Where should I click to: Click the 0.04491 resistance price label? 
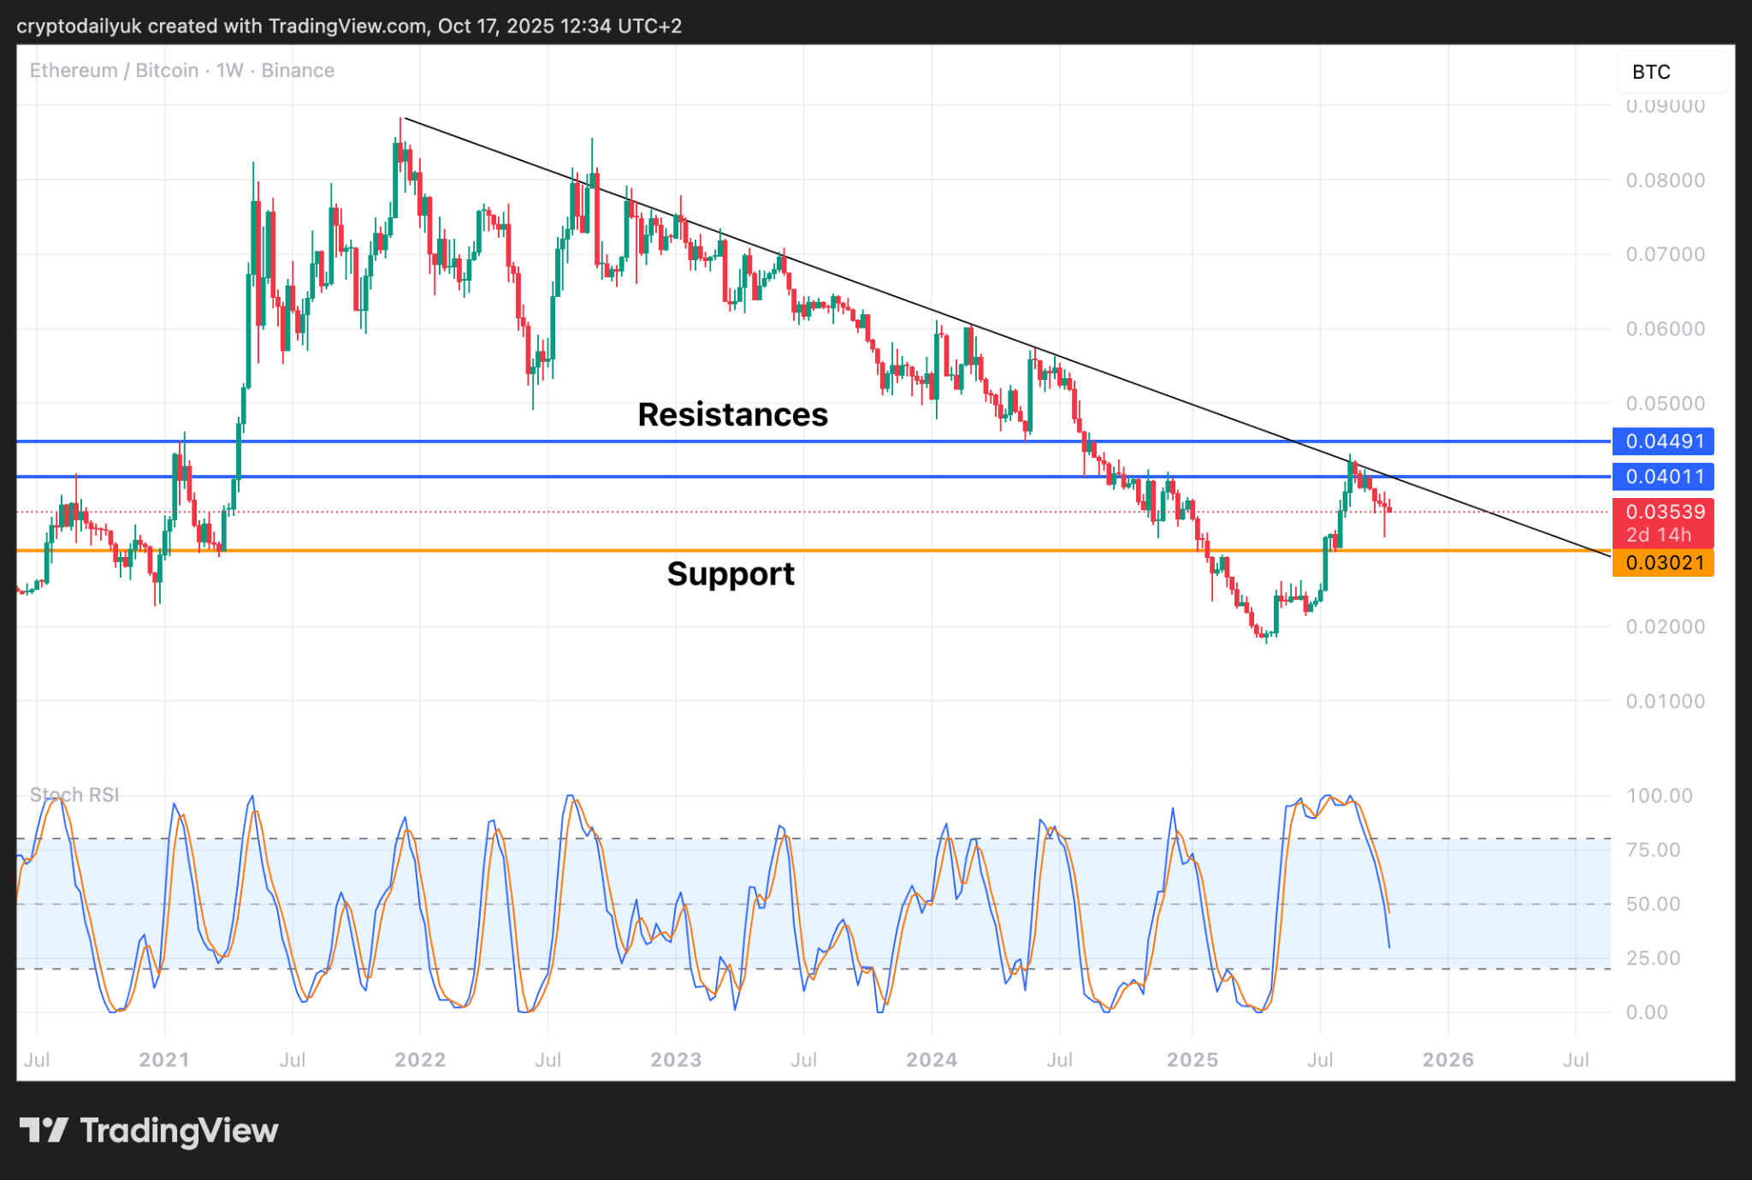point(1663,442)
